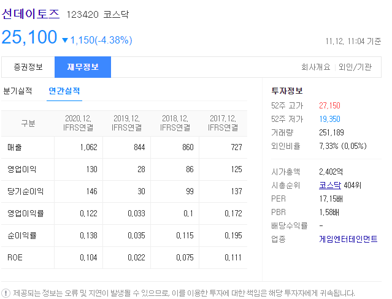Click the ROE row label
Viewport: 392px width, 299px height.
point(15,257)
